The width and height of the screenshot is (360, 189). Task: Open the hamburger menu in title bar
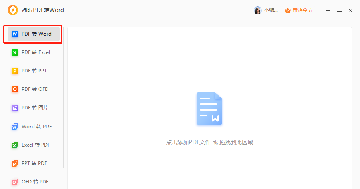point(328,10)
